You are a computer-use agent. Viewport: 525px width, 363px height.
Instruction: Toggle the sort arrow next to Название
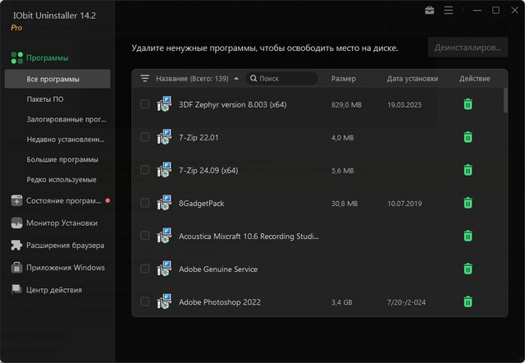pyautogui.click(x=236, y=79)
